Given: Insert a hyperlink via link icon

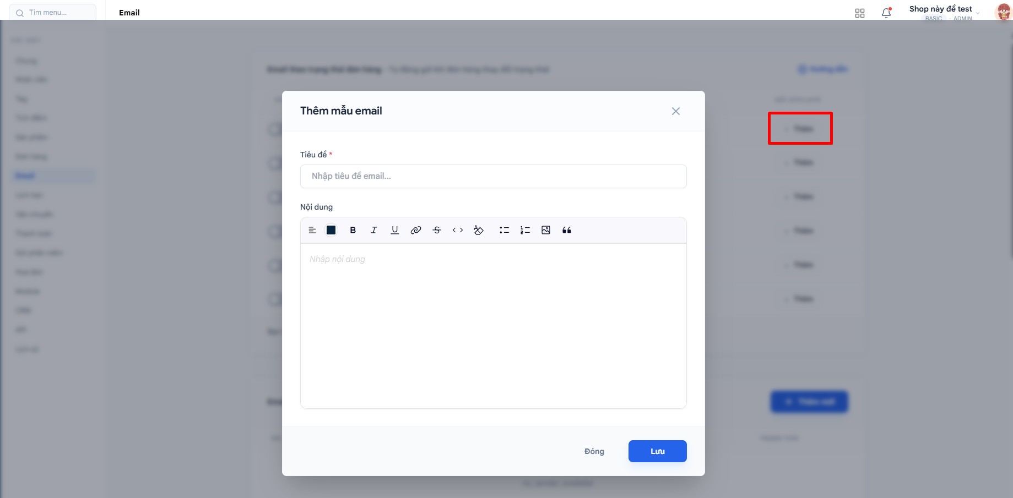Looking at the screenshot, I should point(416,230).
